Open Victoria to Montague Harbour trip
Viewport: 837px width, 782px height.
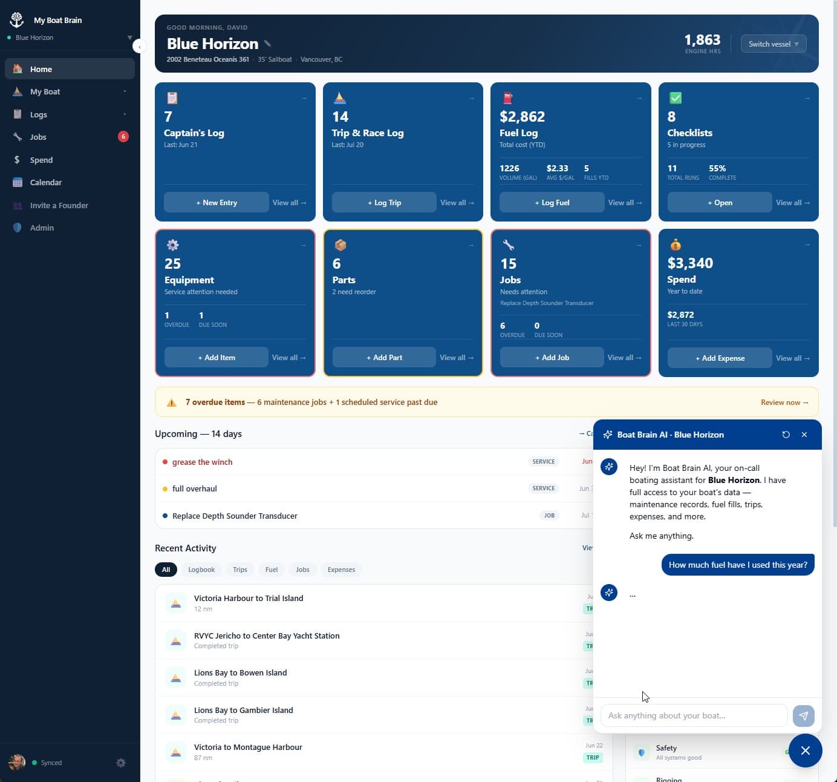click(x=383, y=752)
